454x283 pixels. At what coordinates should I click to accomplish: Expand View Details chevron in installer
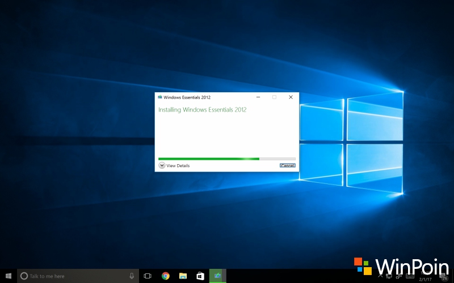coord(162,165)
